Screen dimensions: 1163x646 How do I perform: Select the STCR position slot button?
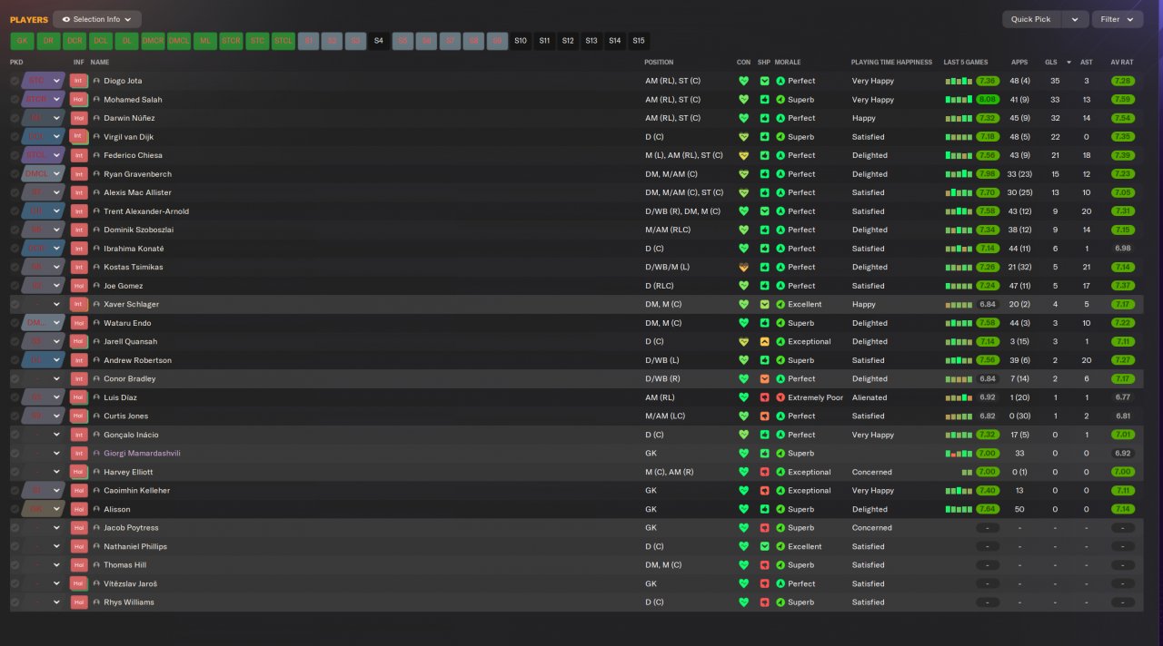pyautogui.click(x=231, y=41)
